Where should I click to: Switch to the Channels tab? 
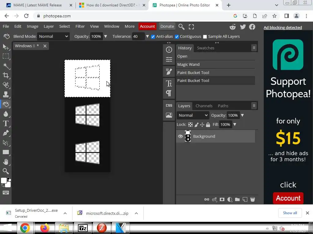click(x=204, y=106)
